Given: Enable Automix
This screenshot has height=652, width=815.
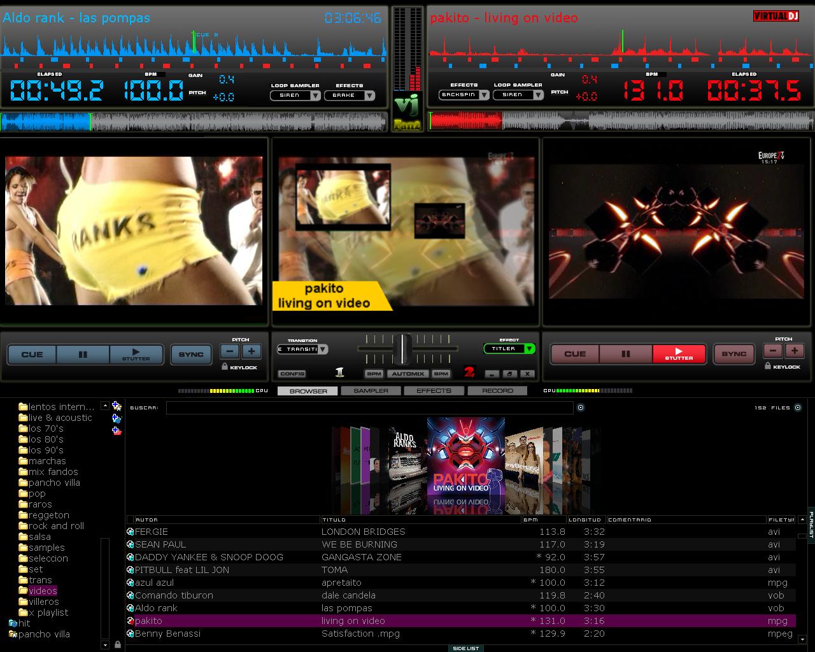Looking at the screenshot, I should (x=407, y=374).
